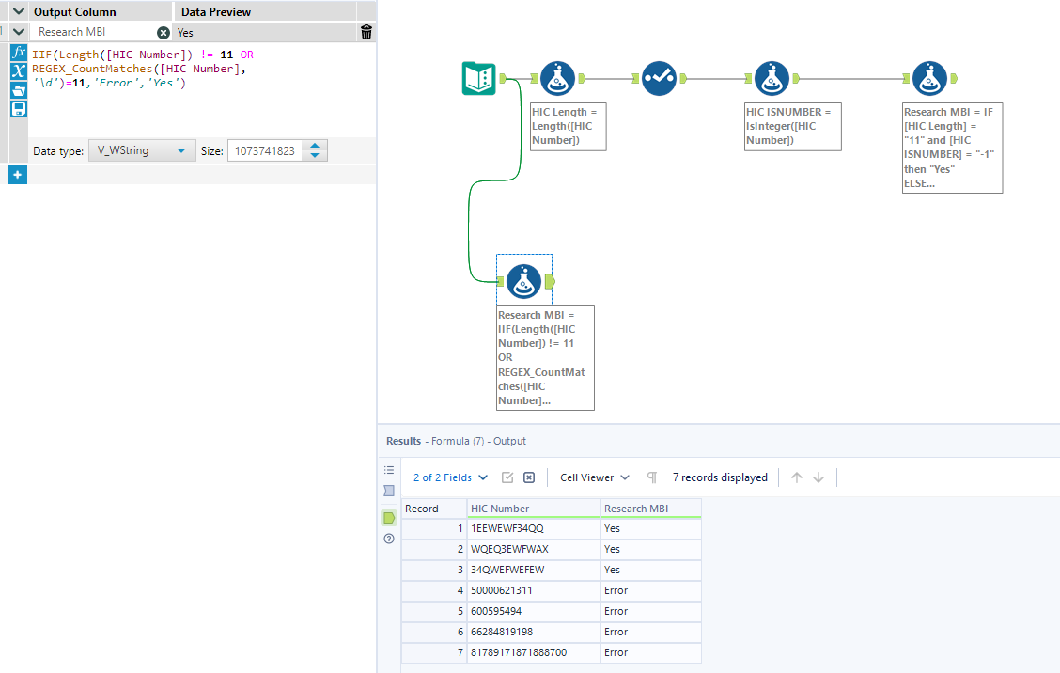Increase the Size value with the up stepper

point(315,144)
